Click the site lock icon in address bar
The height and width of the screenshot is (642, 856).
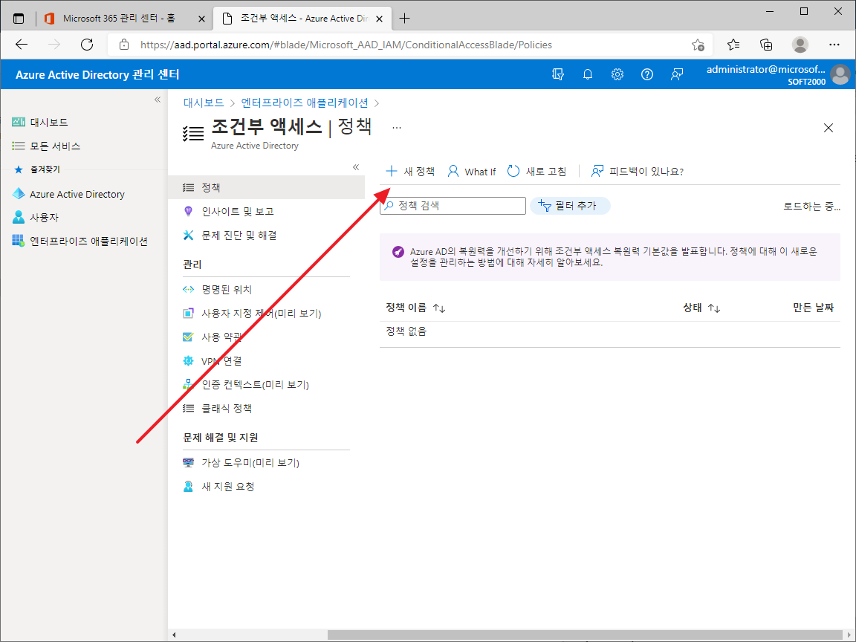(x=124, y=45)
